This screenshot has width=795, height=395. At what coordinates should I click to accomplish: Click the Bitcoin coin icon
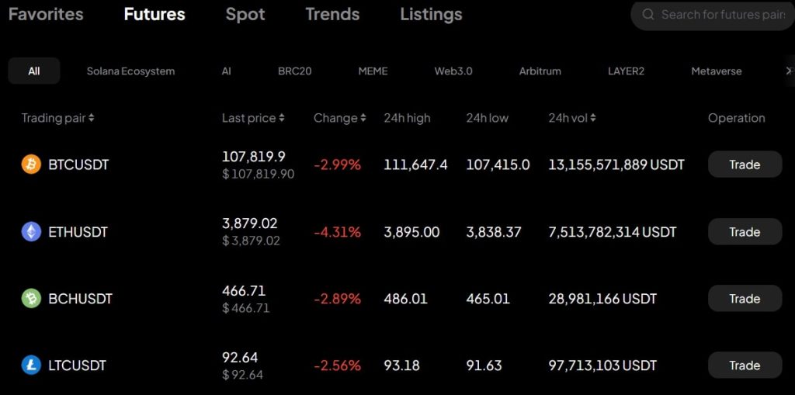(31, 165)
